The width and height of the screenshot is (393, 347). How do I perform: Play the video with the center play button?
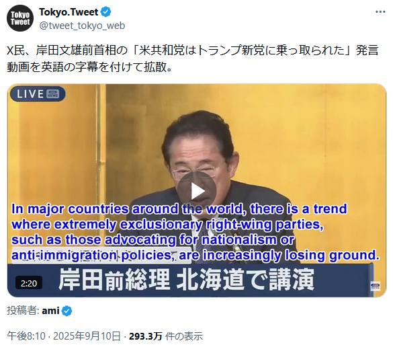point(197,191)
